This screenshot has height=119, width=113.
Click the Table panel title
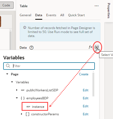coord(24,6)
